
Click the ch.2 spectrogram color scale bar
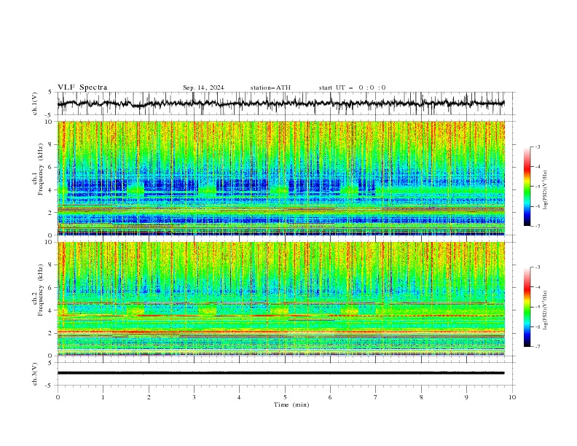tap(527, 307)
